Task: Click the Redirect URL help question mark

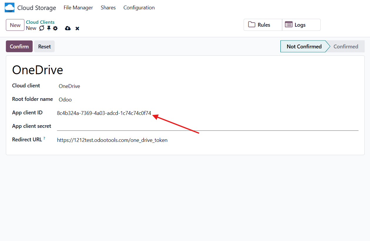Action: pyautogui.click(x=44, y=138)
